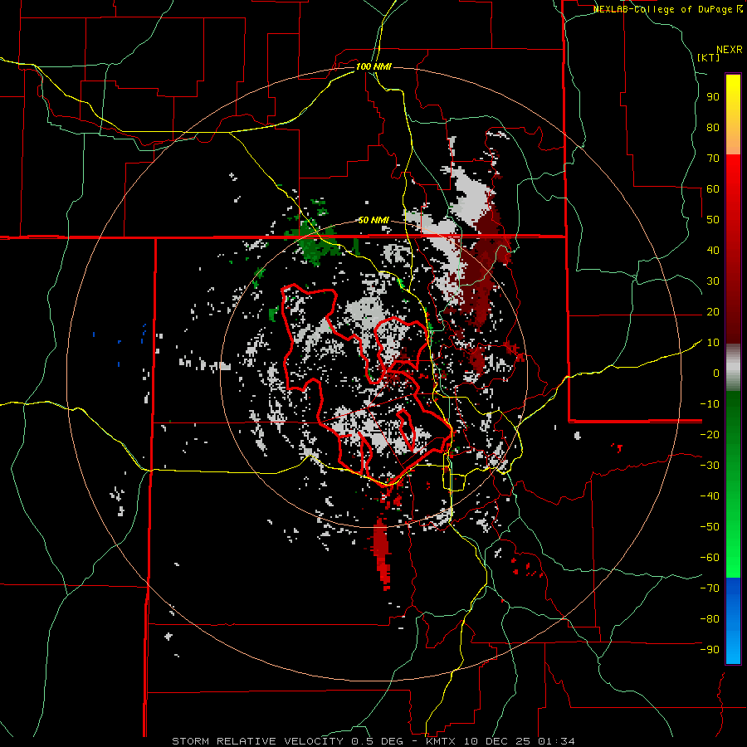
Task: Click the 50 value on the velocity scale
Action: [x=713, y=220]
